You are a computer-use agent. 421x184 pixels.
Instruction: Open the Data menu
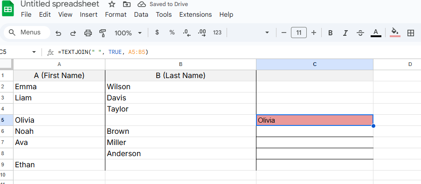pyautogui.click(x=141, y=14)
